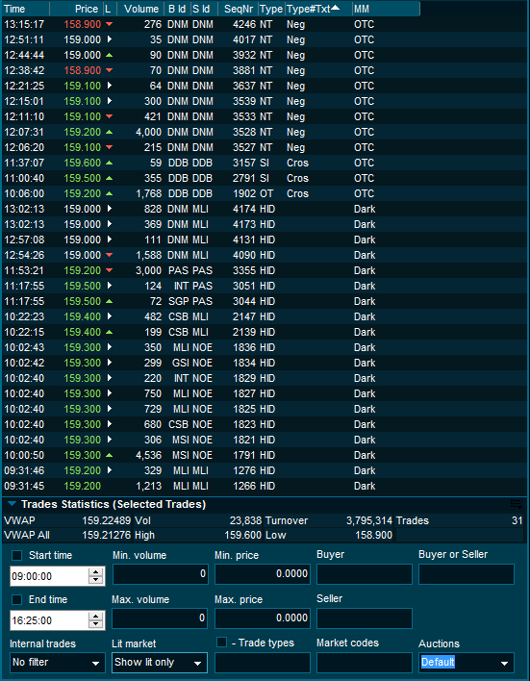Click the up tick icon on 12:44:44 row
Viewport: 530px width, 681px height.
(x=109, y=55)
